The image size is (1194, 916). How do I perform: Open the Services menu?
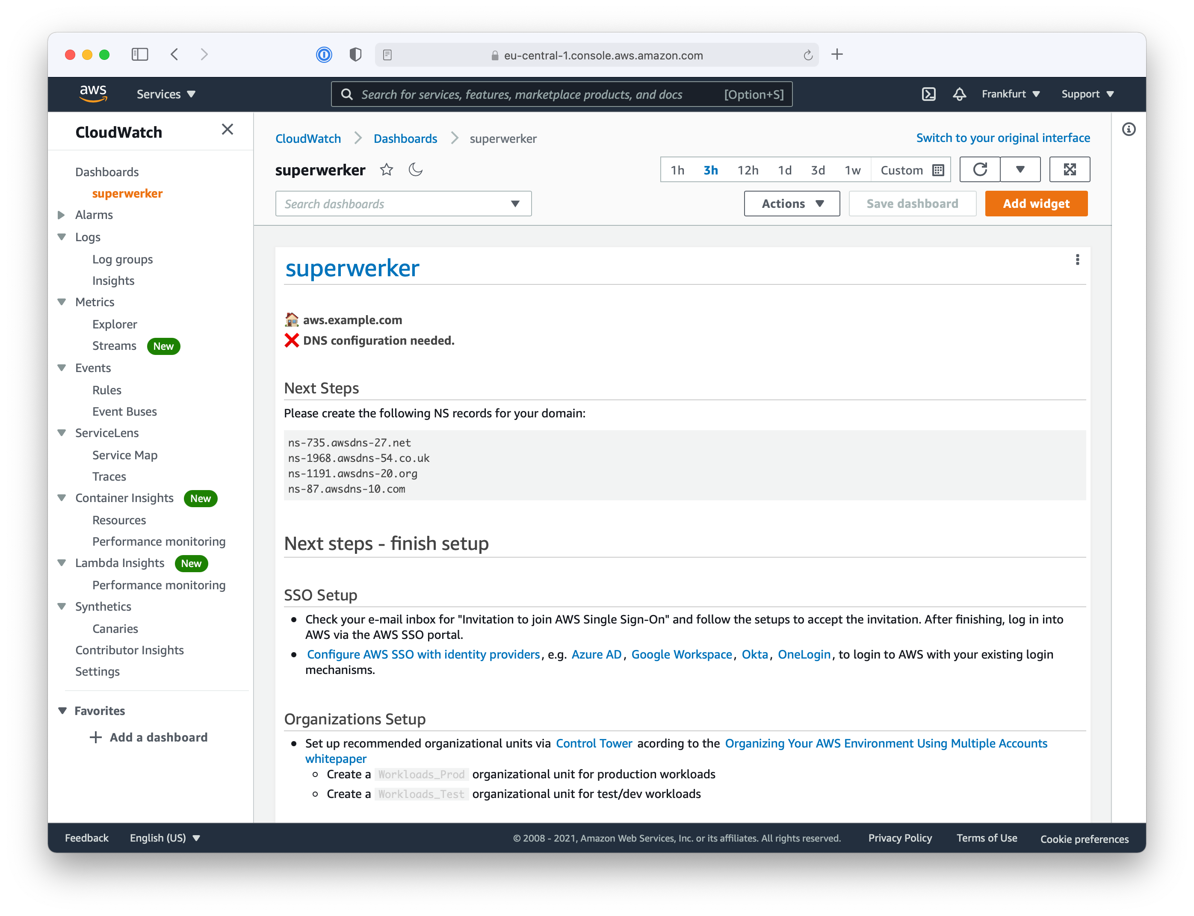pos(166,95)
